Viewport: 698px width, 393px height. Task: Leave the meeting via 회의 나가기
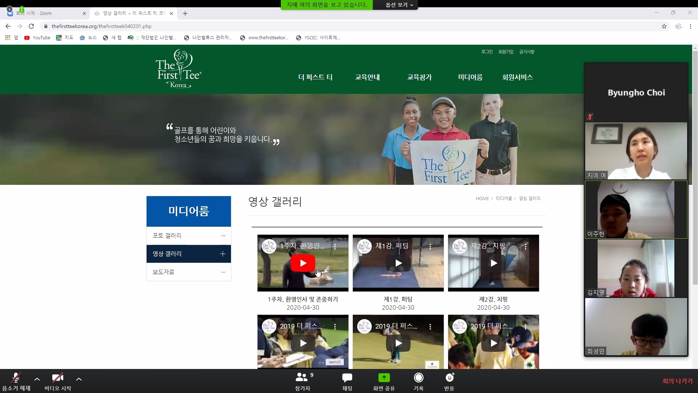click(677, 381)
